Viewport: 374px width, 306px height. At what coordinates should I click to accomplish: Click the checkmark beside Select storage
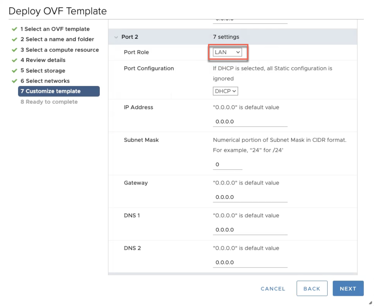[14, 71]
